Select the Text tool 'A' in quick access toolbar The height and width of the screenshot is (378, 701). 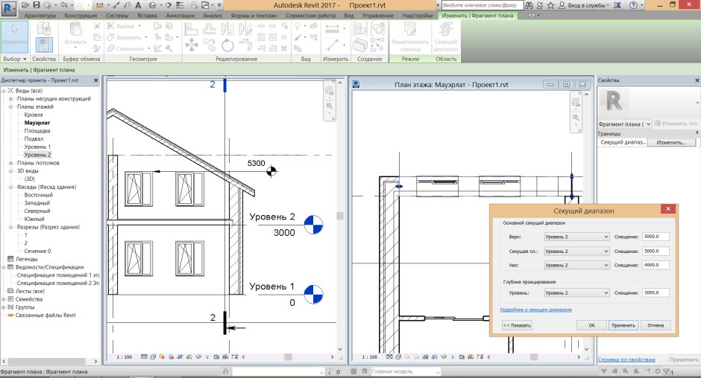pyautogui.click(x=138, y=5)
